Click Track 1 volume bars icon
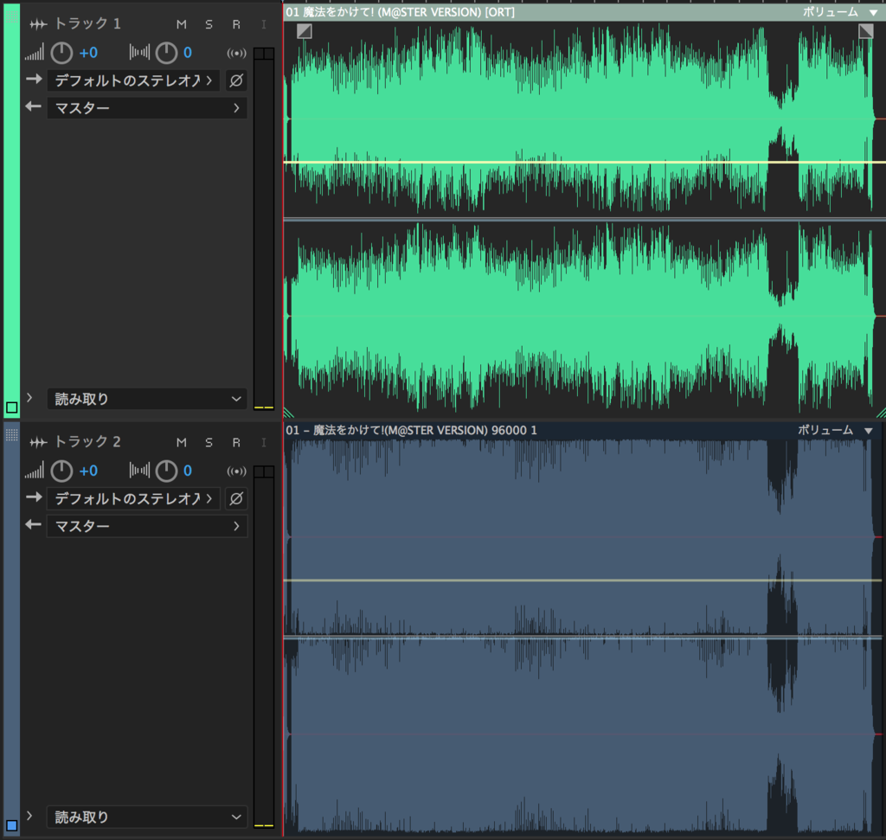 tap(34, 53)
